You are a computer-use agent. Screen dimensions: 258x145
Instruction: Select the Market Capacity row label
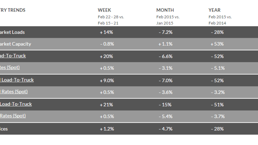click(x=15, y=44)
